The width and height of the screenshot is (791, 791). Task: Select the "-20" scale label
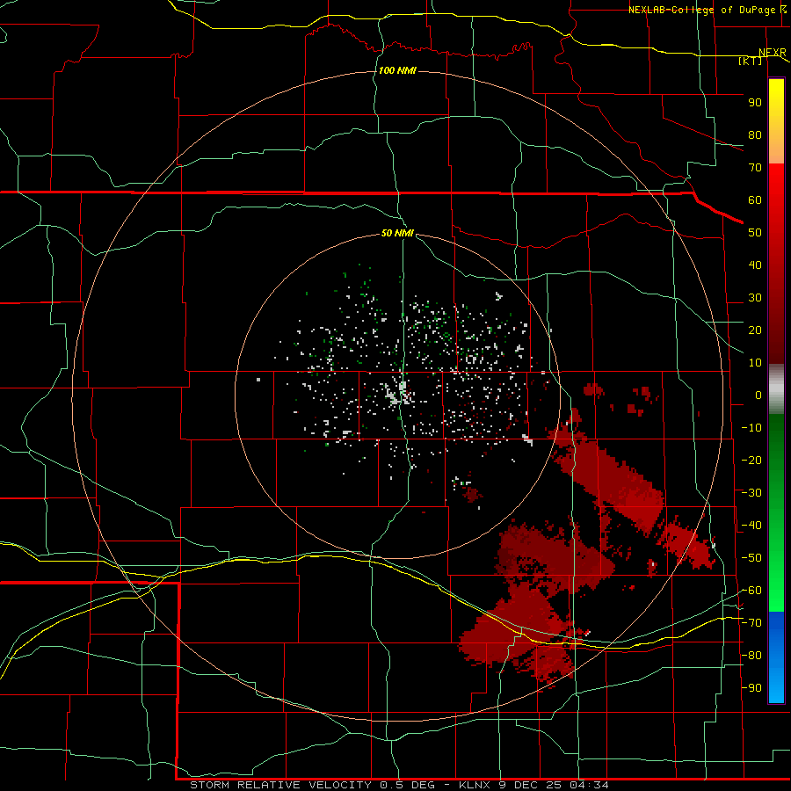(x=751, y=460)
